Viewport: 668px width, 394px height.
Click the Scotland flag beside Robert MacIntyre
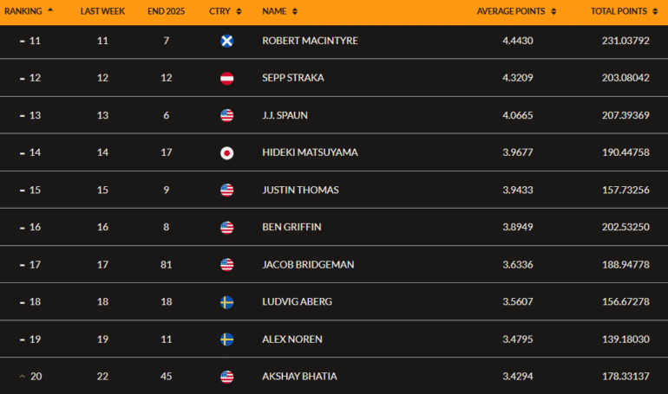[226, 41]
